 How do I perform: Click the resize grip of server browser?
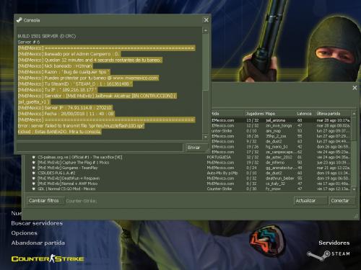(x=356, y=217)
